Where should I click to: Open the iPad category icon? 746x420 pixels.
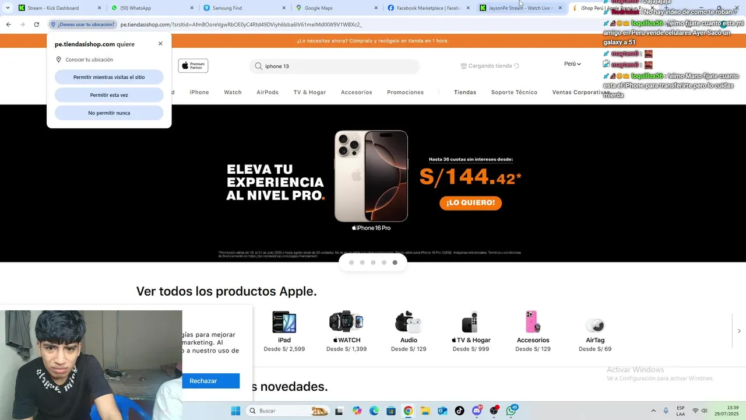pos(284,322)
